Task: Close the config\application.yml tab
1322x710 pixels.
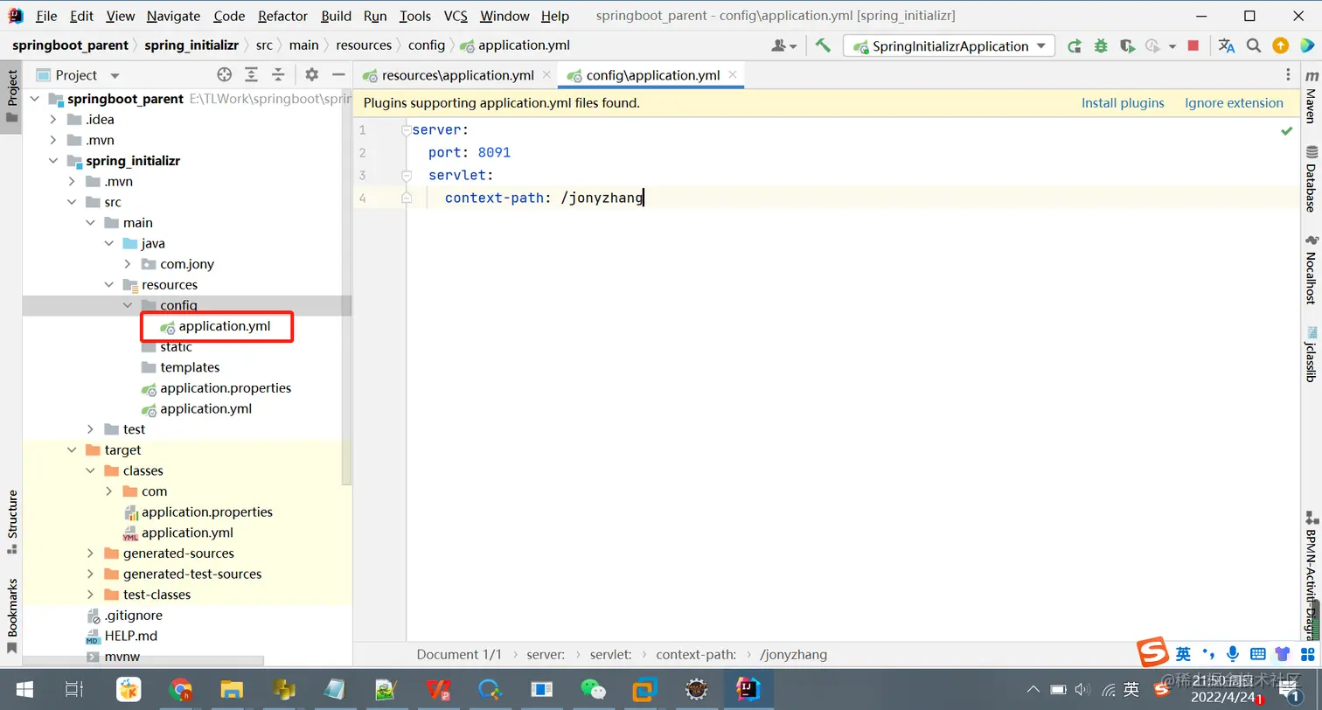Action: click(x=733, y=75)
